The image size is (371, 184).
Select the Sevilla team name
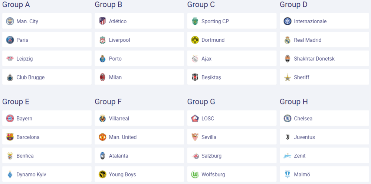(x=209, y=137)
